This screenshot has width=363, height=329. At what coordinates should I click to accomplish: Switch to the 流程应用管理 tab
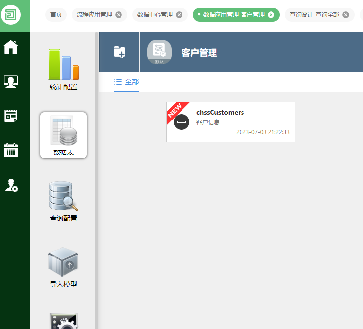coord(94,15)
